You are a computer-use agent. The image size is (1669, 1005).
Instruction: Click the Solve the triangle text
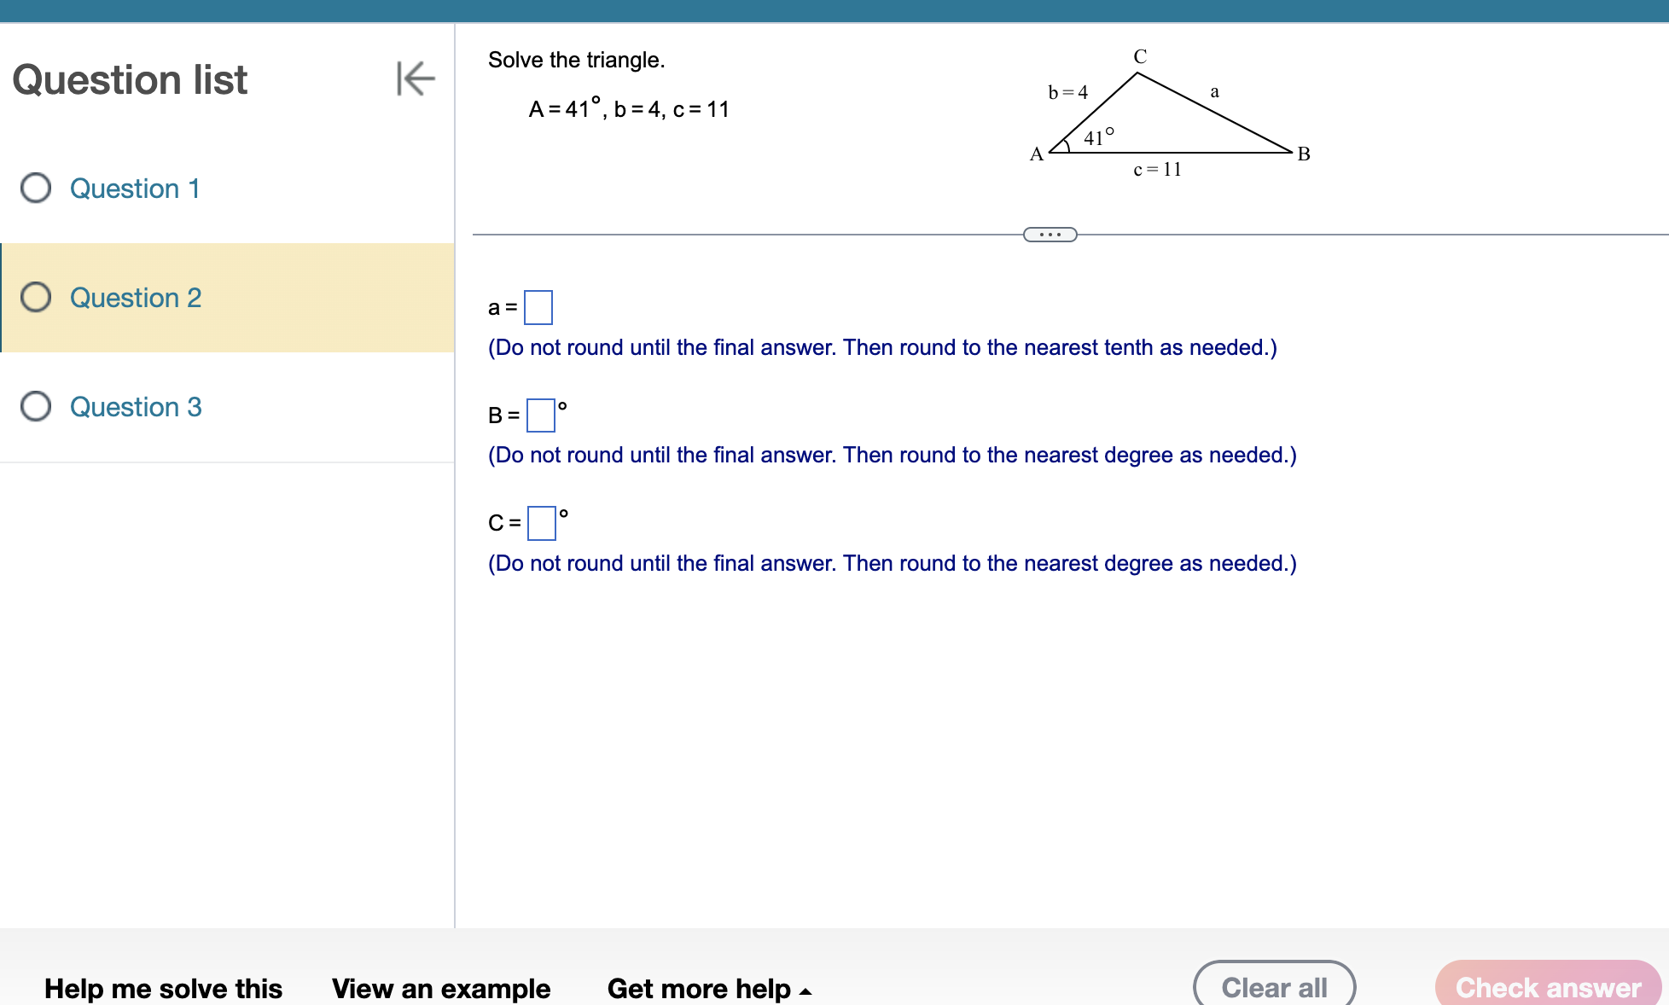576,60
